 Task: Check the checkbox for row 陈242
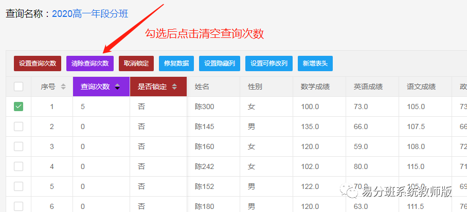[x=19, y=166]
